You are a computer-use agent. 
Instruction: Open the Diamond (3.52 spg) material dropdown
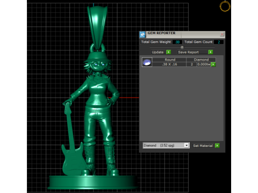[x=187, y=145]
